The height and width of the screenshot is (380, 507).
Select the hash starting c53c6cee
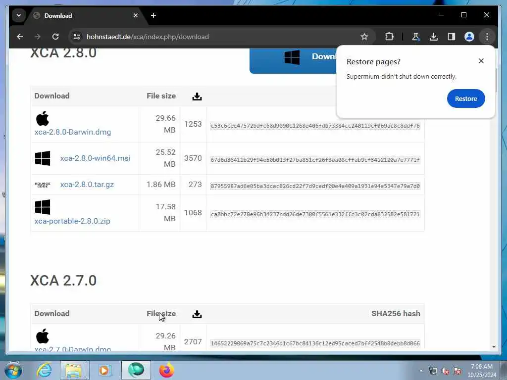point(315,126)
